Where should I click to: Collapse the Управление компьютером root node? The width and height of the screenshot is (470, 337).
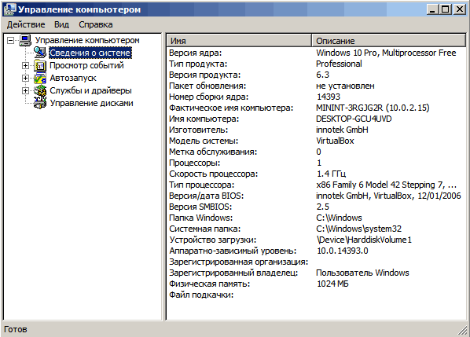pos(11,40)
